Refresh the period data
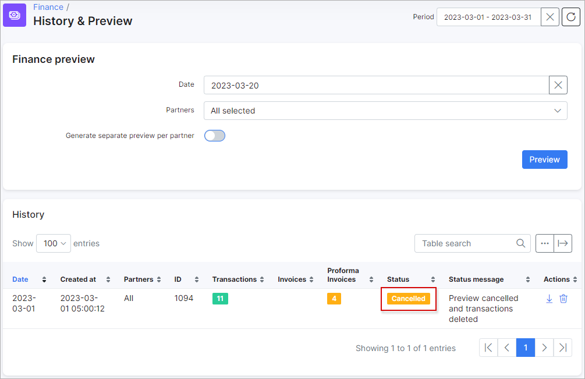585x379 pixels. (570, 17)
